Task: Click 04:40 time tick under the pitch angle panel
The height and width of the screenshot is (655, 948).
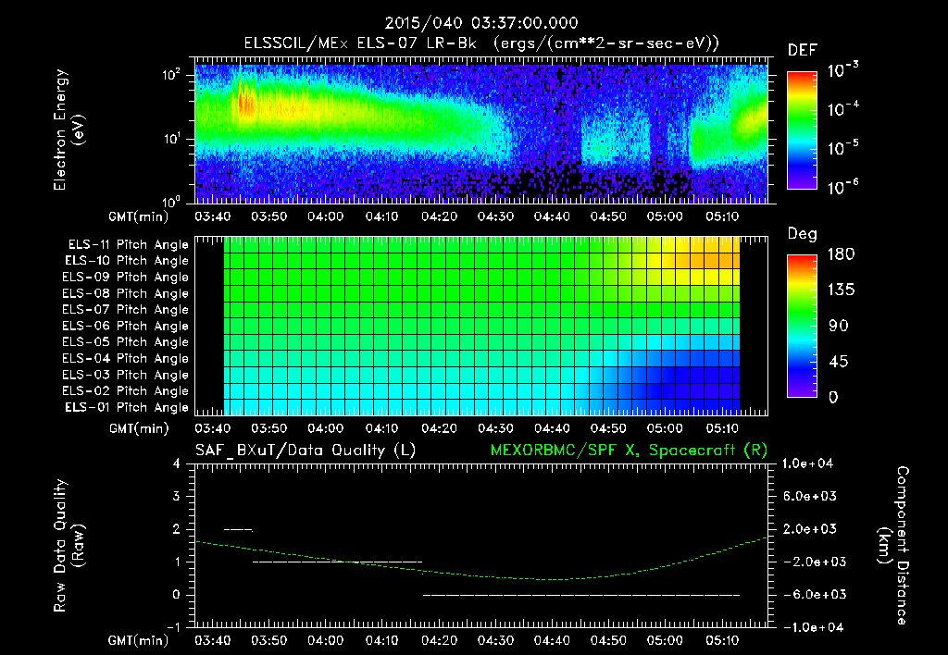Action: 552,428
